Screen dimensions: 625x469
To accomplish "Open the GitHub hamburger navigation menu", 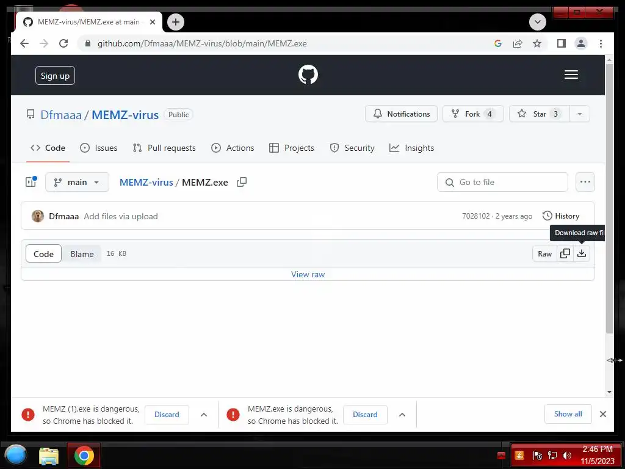I will coord(571,75).
